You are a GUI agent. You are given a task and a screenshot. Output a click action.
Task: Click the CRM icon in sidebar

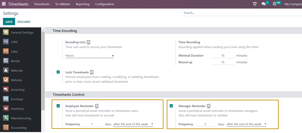point(6,42)
